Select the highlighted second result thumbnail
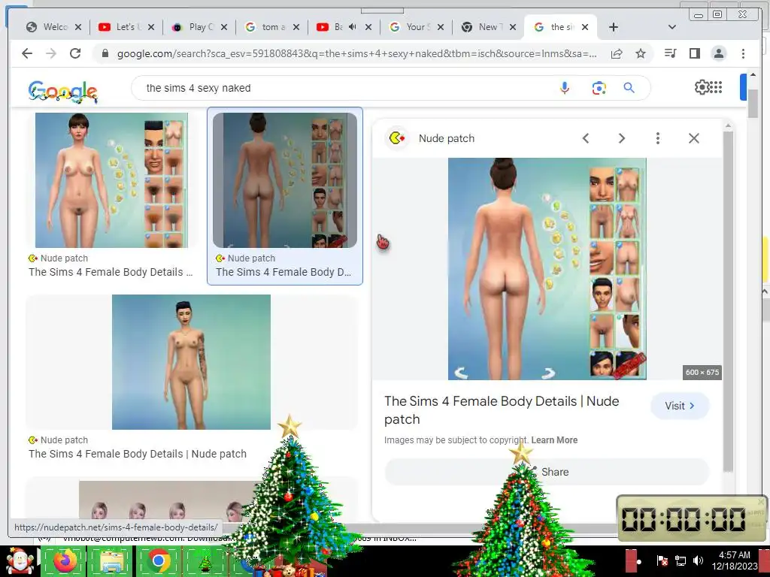The width and height of the screenshot is (770, 577). (285, 180)
